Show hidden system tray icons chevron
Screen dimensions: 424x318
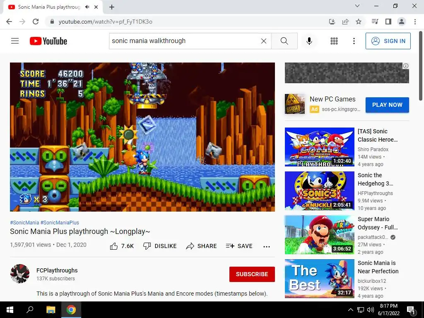350,310
